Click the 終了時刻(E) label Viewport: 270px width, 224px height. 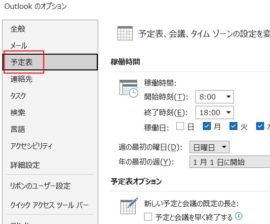click(x=166, y=113)
